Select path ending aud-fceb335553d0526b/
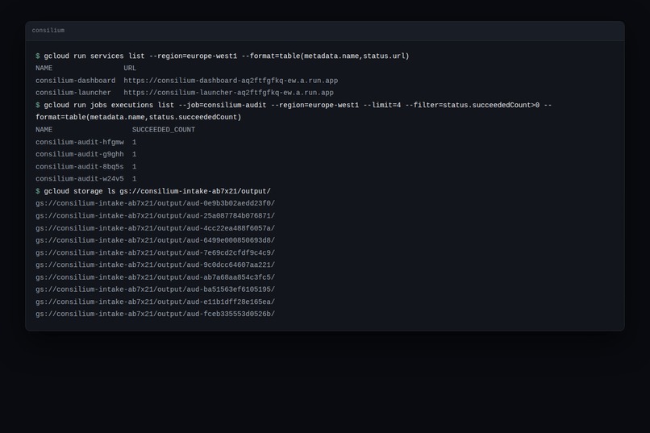Viewport: 650px width, 433px height. click(x=155, y=314)
